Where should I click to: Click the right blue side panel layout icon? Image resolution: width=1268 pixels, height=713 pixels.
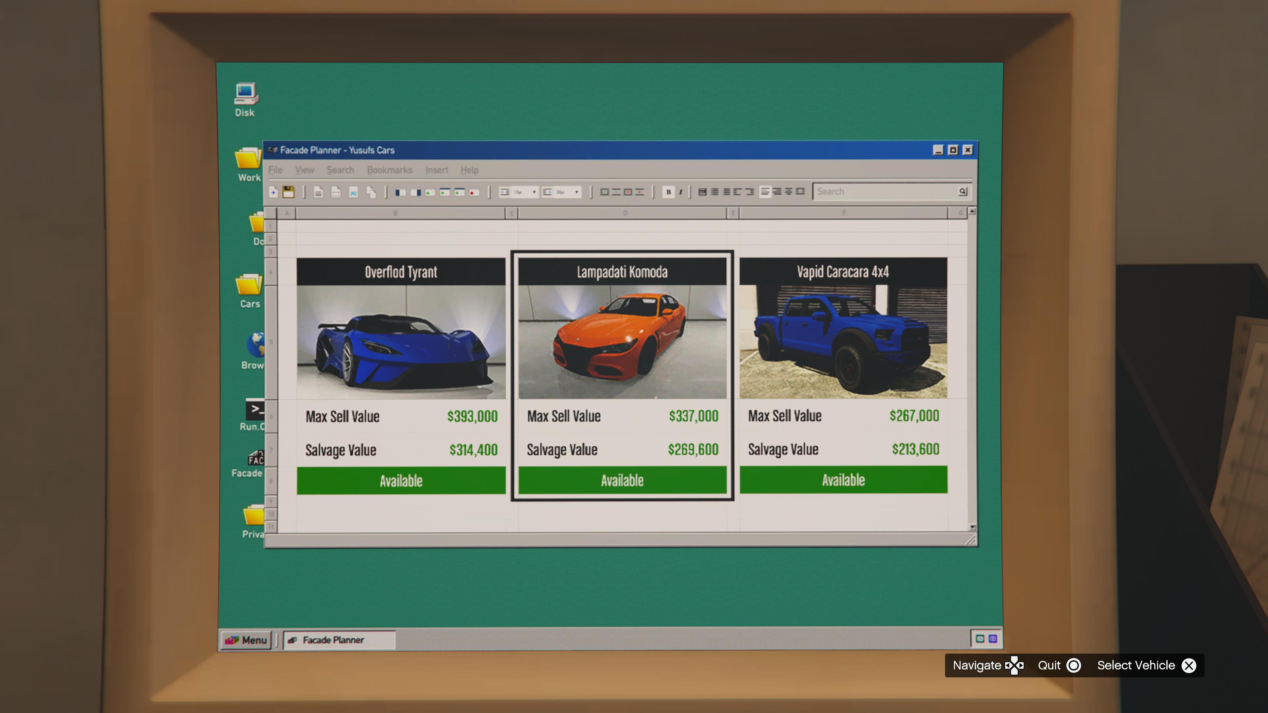(x=416, y=192)
